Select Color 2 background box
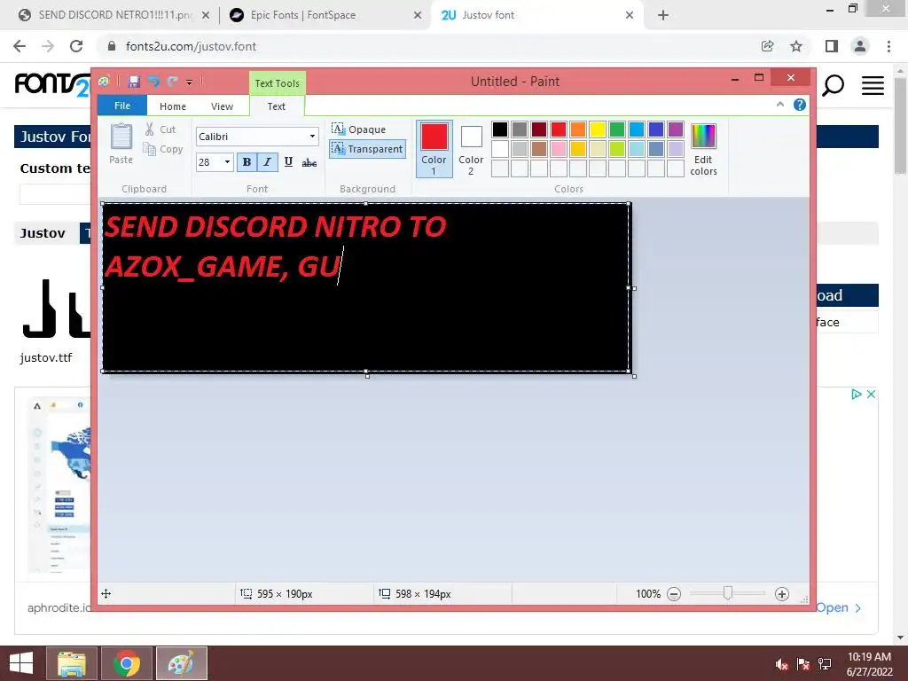Viewport: 908px width, 681px height. pyautogui.click(x=471, y=149)
